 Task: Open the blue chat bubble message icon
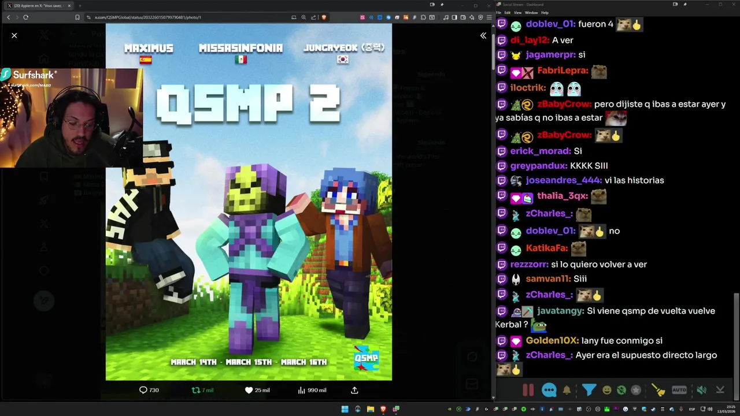pyautogui.click(x=549, y=390)
